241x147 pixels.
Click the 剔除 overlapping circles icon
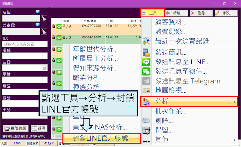point(146,120)
